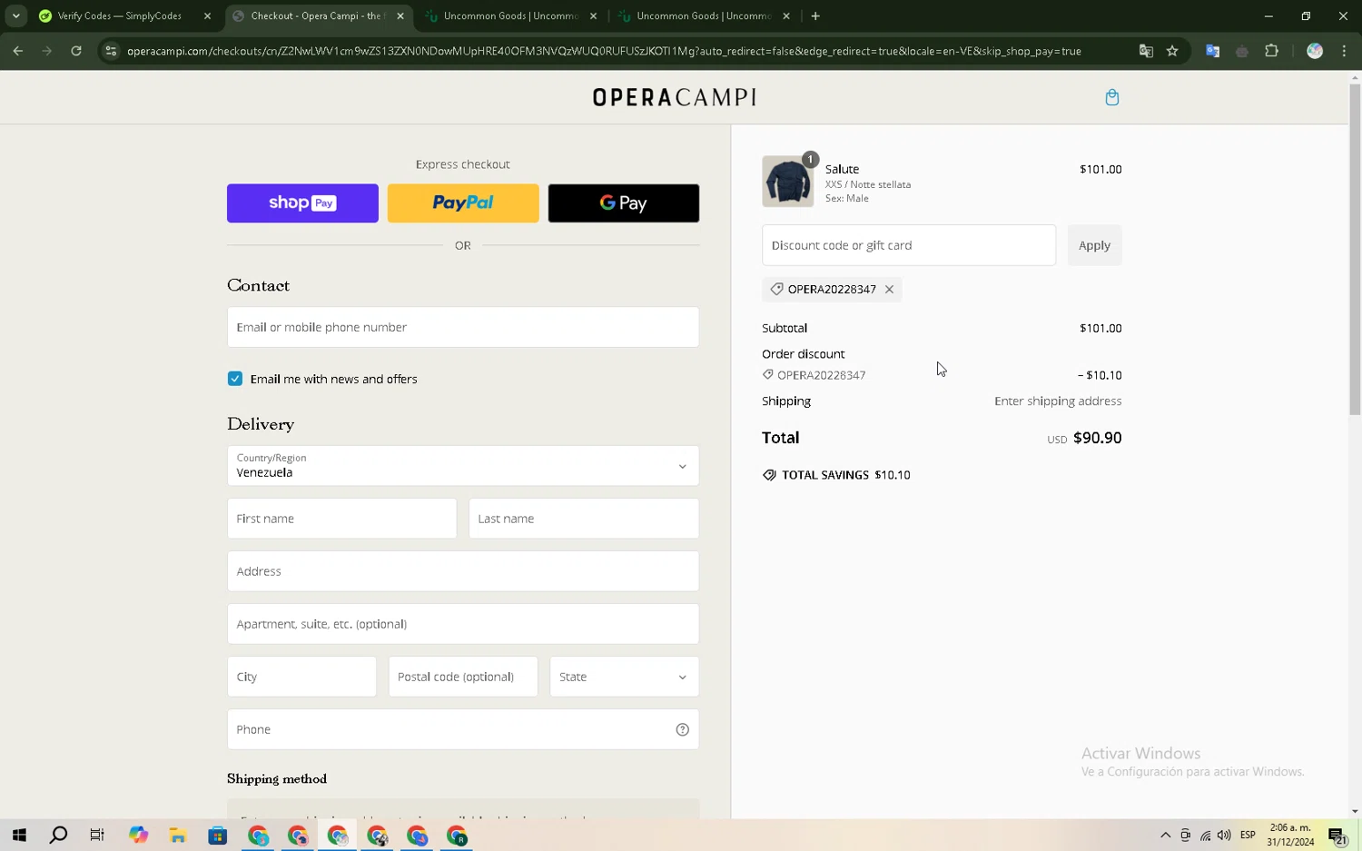Viewport: 1362px width, 851px height.
Task: Focus the Apartment, suite field
Action: click(x=463, y=624)
